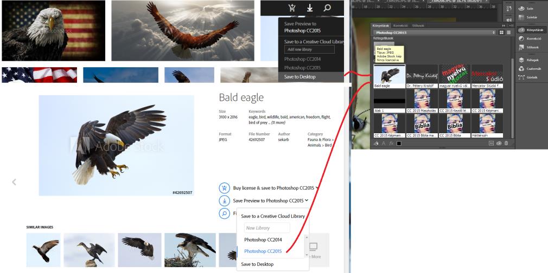Expand keywords with the (11 more) link
Viewport: 548px width, 273px height.
coord(278,123)
